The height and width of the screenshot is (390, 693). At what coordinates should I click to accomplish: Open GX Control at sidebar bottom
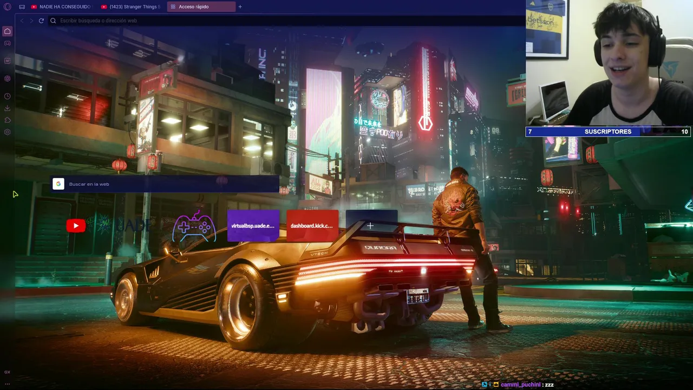(x=7, y=372)
